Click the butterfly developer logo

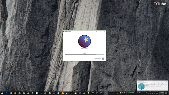click(103, 59)
